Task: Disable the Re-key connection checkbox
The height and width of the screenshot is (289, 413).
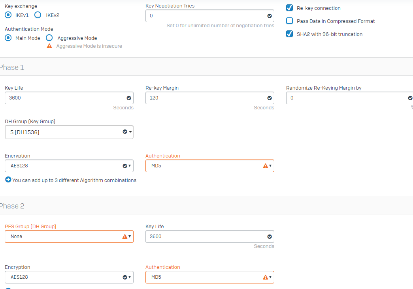Action: click(x=290, y=8)
